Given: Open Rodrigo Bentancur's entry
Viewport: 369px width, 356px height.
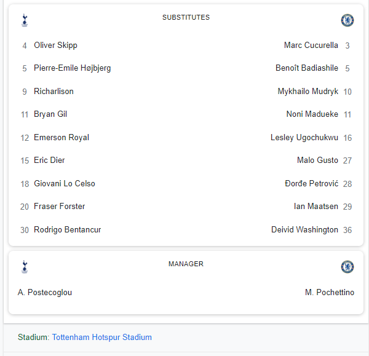Looking at the screenshot, I should pyautogui.click(x=67, y=229).
